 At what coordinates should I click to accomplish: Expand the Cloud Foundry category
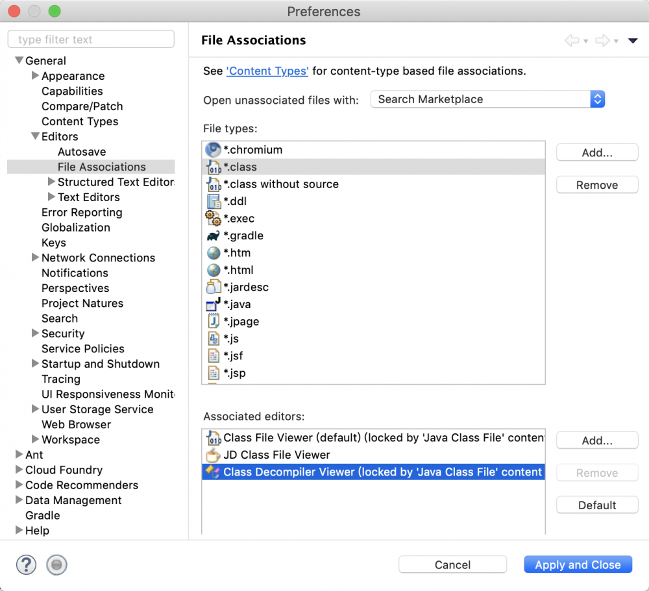pyautogui.click(x=19, y=470)
